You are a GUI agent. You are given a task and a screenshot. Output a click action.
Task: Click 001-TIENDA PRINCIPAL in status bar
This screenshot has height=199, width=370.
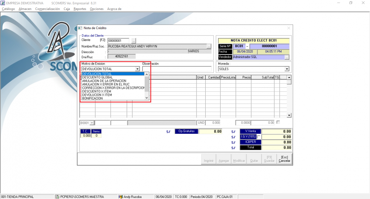[x=17, y=197]
